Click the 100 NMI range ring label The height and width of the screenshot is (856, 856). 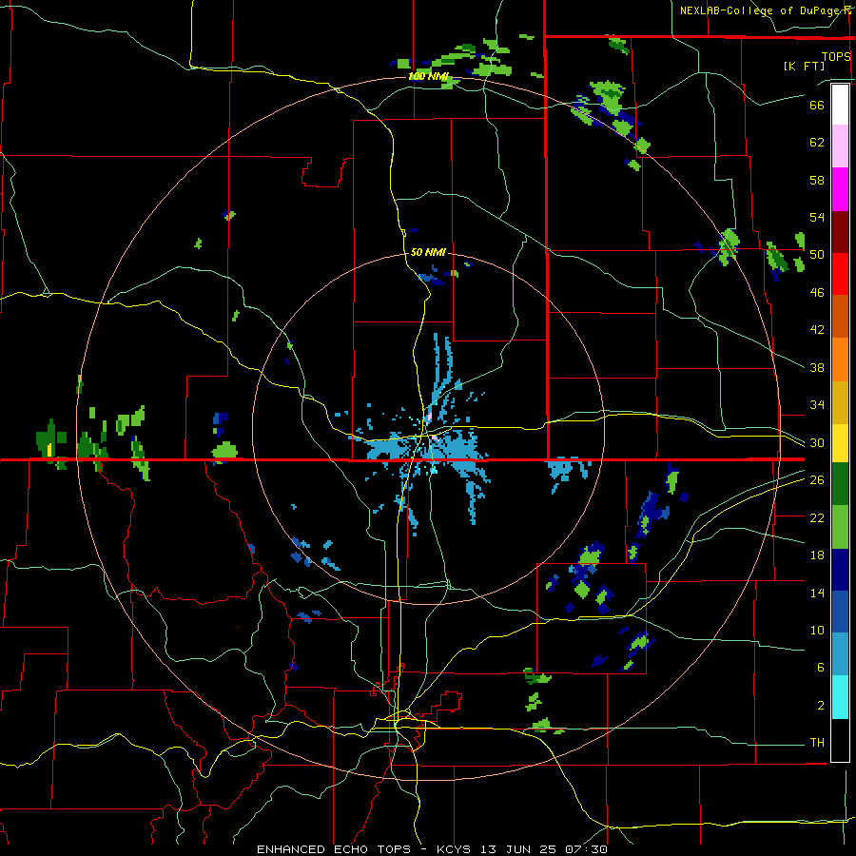pyautogui.click(x=428, y=76)
